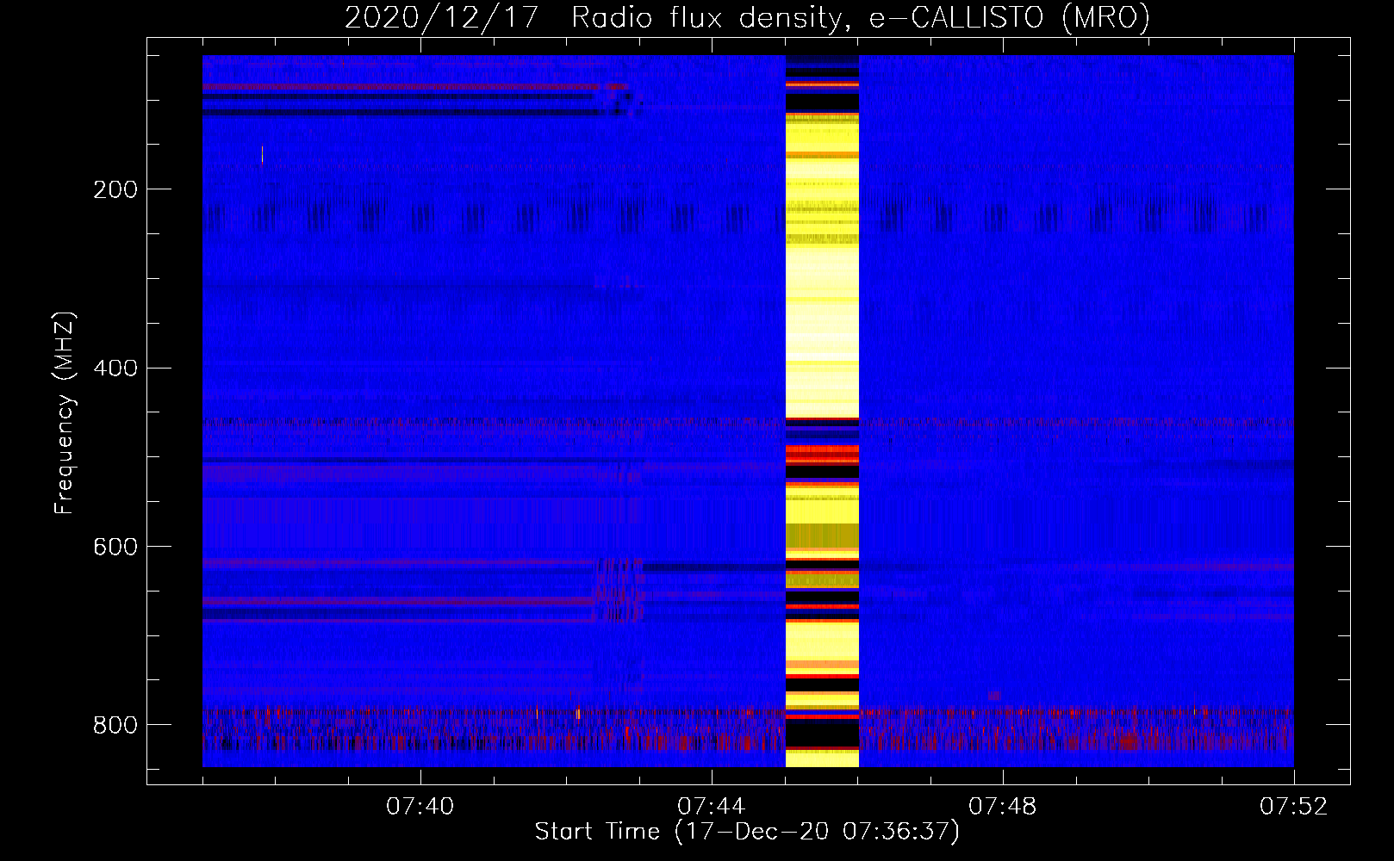The width and height of the screenshot is (1394, 861).
Task: Click the 'Frequency (MHZ)' axis label
Action: (65, 413)
